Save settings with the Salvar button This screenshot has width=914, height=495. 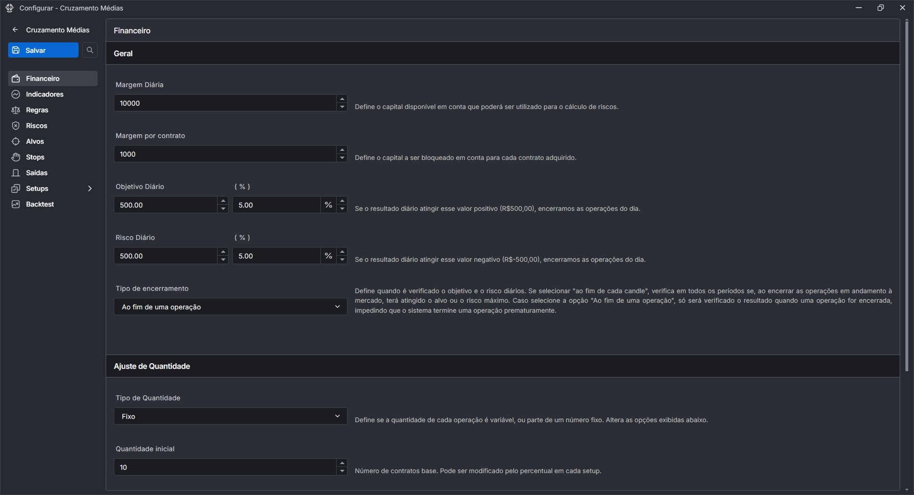point(43,50)
